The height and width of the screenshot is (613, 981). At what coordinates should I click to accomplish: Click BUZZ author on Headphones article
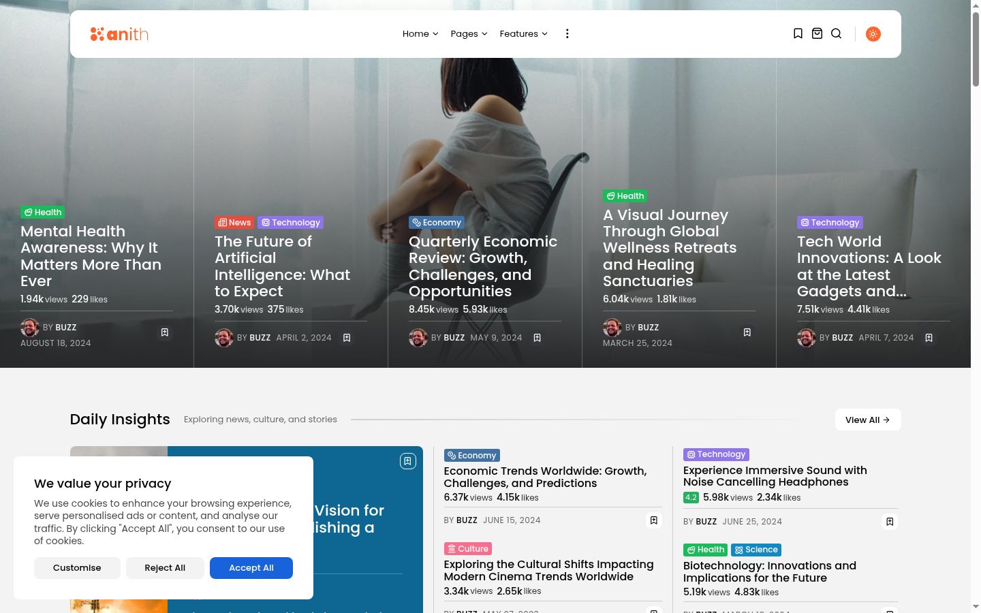point(706,522)
